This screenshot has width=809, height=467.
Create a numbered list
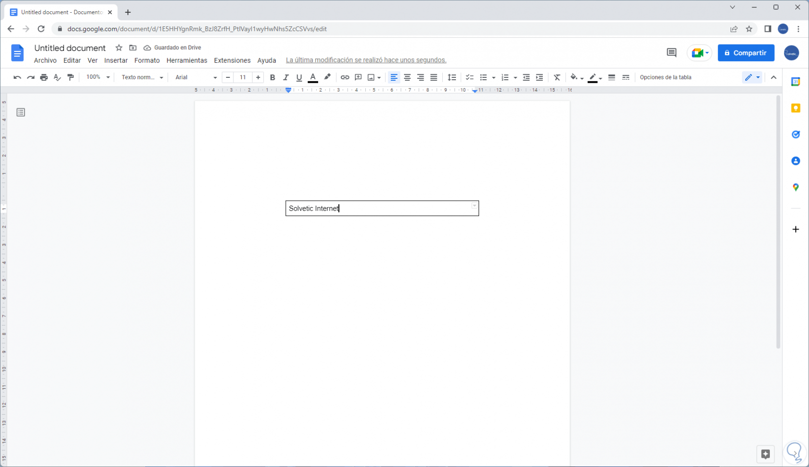[505, 77]
